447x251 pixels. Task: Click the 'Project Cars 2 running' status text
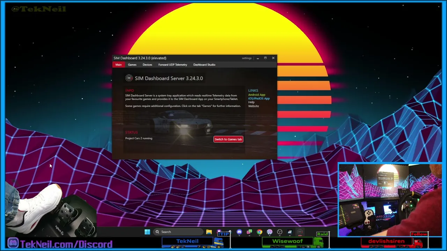tap(139, 138)
